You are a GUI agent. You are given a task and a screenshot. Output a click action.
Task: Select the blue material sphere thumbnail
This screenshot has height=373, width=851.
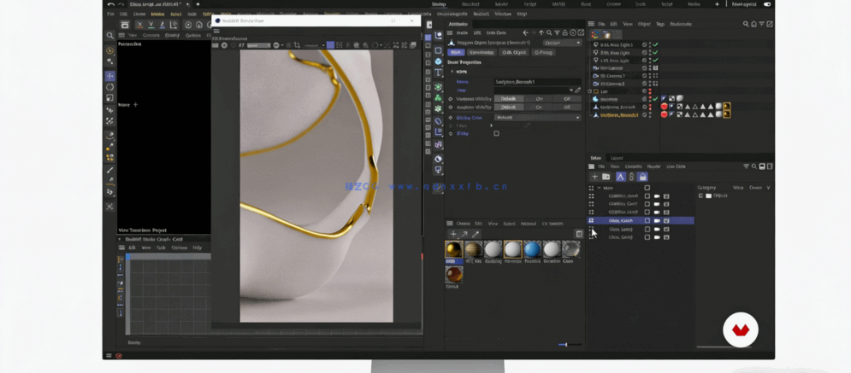pyautogui.click(x=532, y=248)
